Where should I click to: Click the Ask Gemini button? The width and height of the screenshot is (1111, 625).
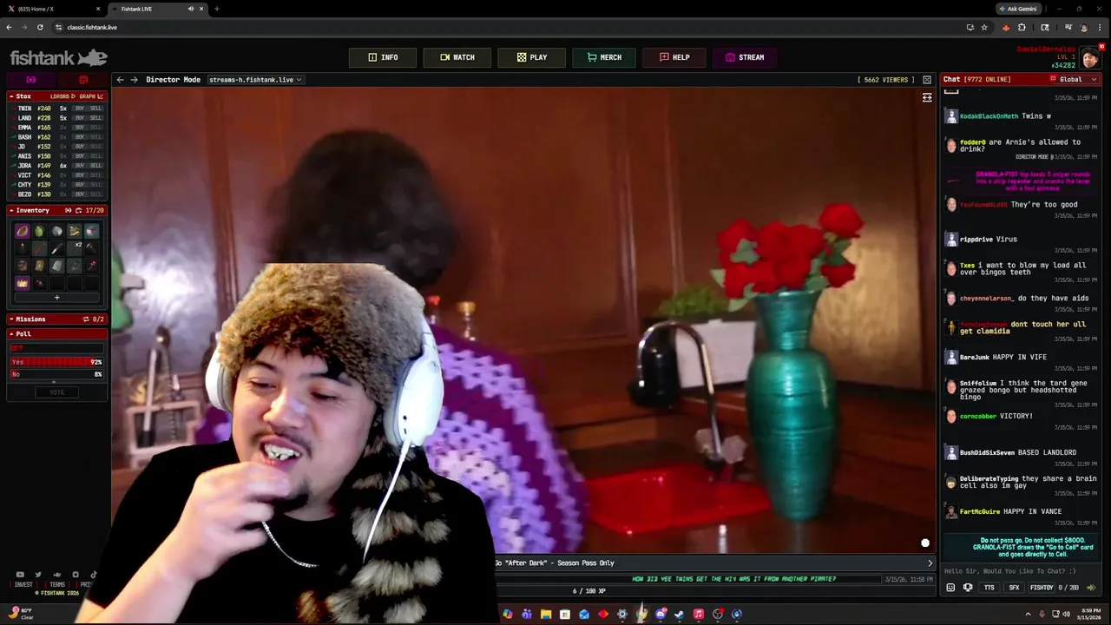[1018, 9]
